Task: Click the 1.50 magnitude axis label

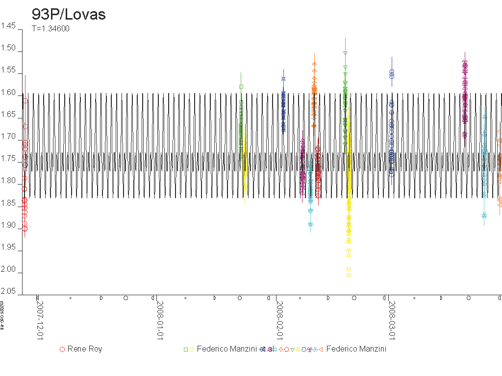Action: [8, 48]
